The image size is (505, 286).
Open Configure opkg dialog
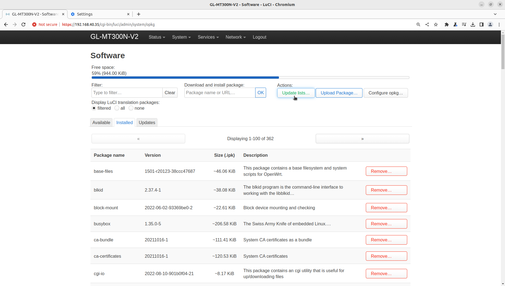386,93
